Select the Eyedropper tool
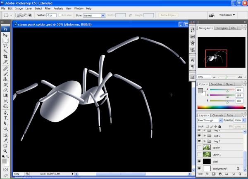 pos(5,140)
